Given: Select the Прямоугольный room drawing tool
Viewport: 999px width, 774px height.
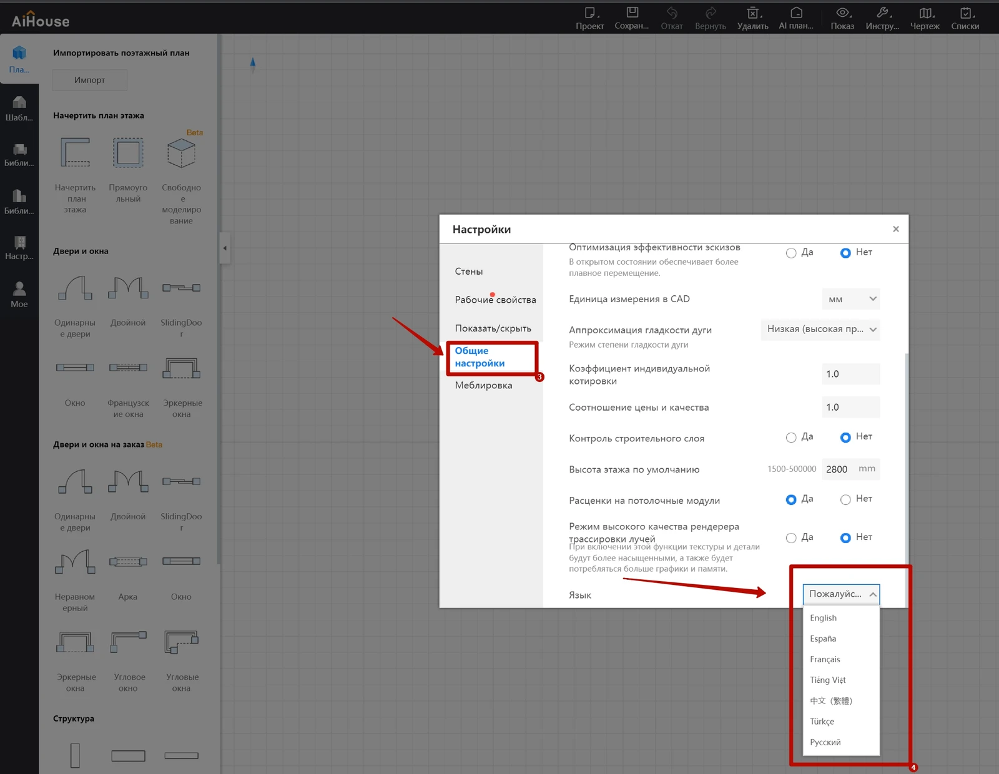Looking at the screenshot, I should (x=128, y=154).
